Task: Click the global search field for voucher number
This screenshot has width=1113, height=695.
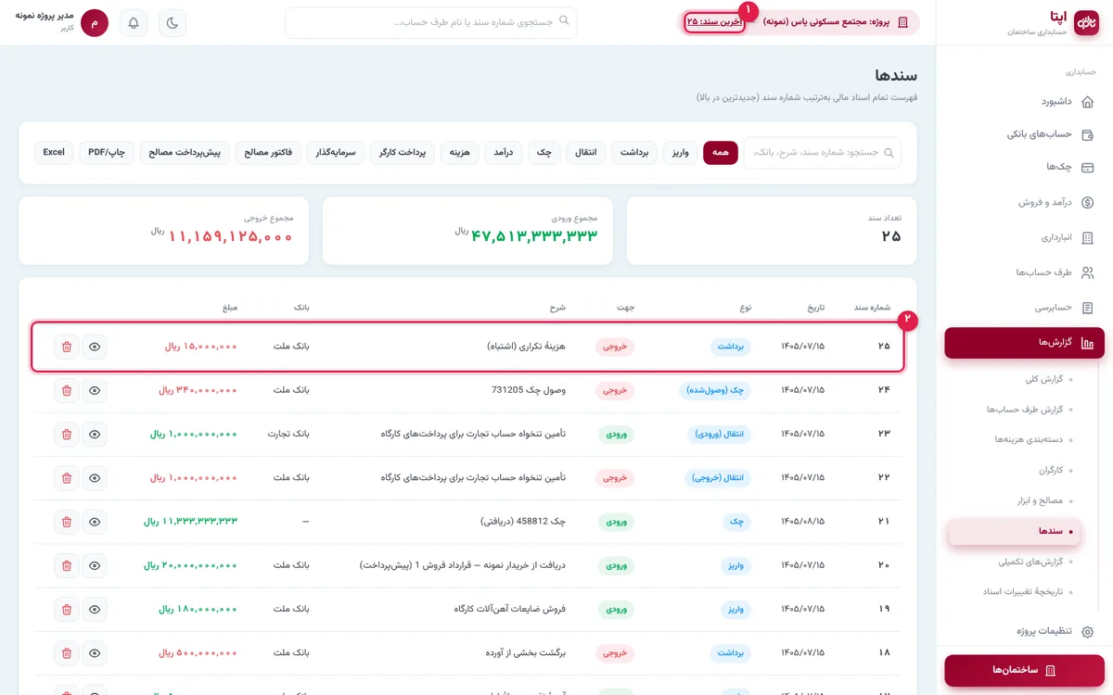Action: click(x=431, y=23)
